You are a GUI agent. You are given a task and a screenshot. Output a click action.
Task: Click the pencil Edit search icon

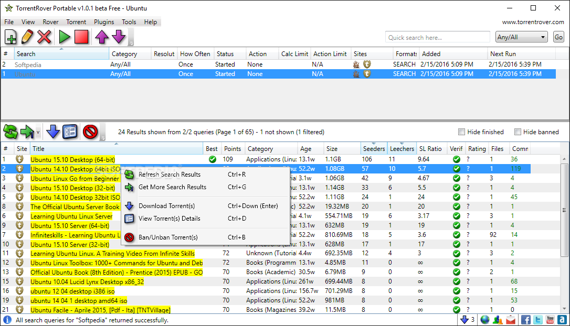point(27,37)
